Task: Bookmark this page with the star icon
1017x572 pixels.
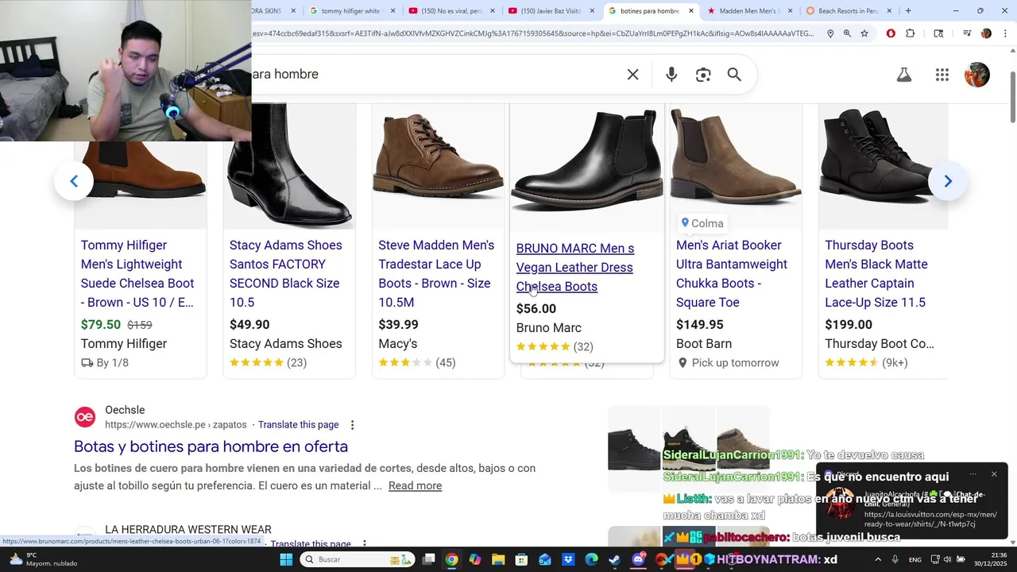Action: [864, 33]
